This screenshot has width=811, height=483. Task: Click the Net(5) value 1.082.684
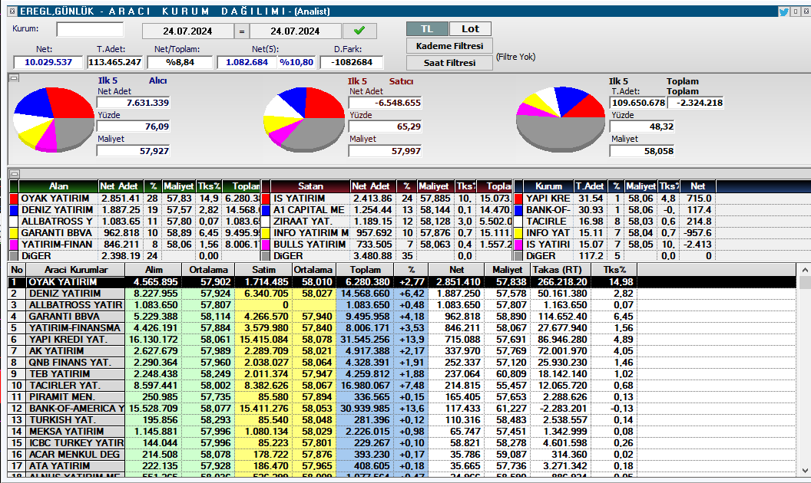(x=247, y=62)
